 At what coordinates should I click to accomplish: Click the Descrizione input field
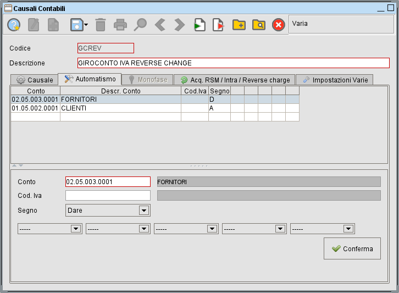point(234,63)
